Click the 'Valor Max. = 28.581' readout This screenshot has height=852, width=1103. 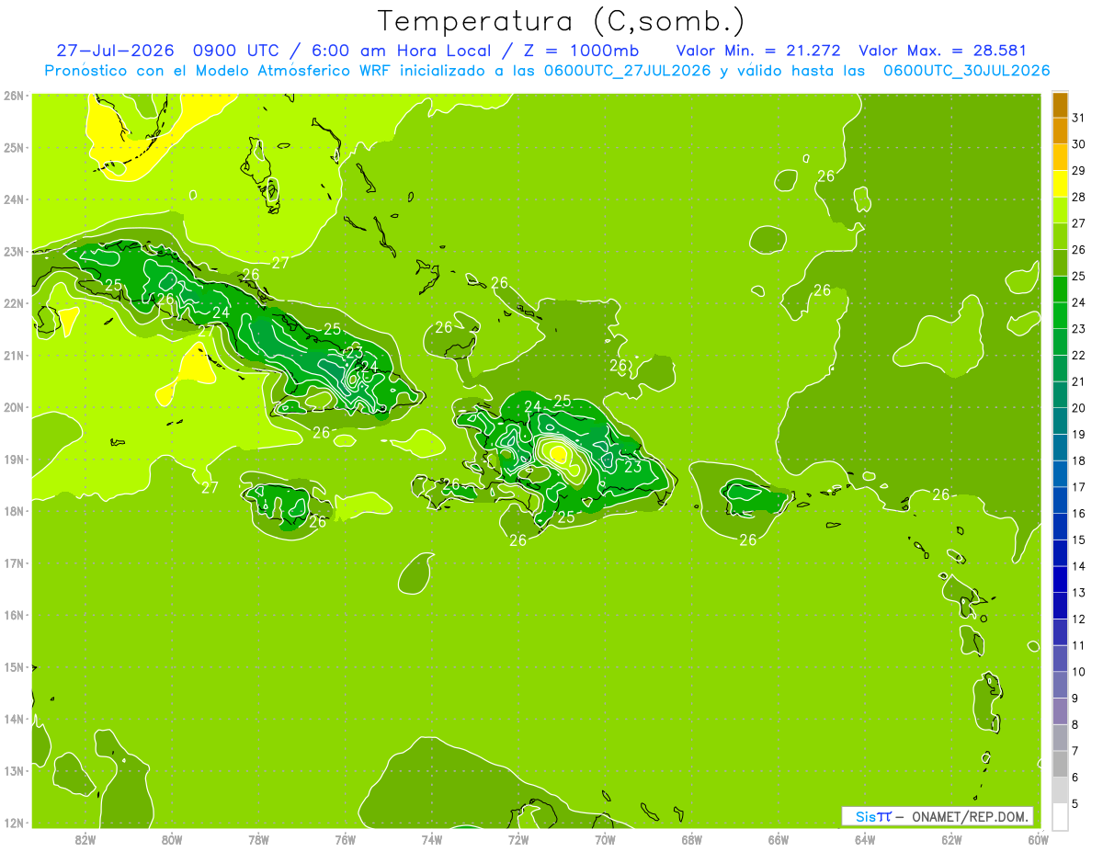coord(942,51)
